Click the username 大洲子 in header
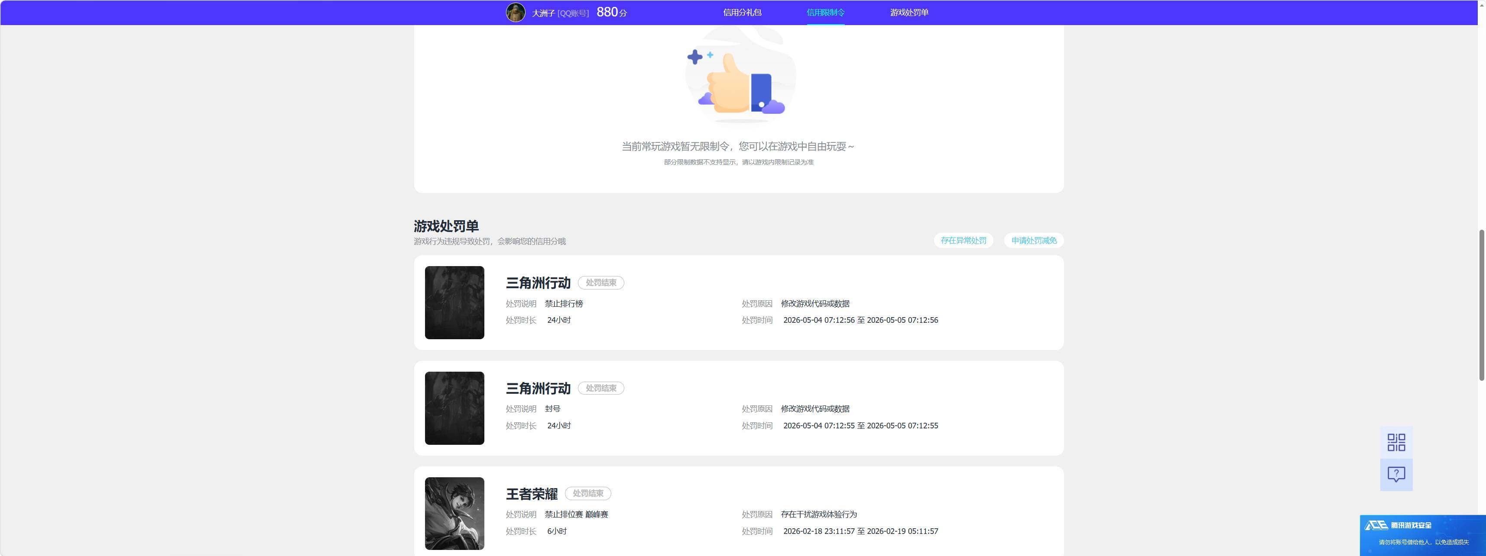The image size is (1486, 556). pyautogui.click(x=543, y=13)
